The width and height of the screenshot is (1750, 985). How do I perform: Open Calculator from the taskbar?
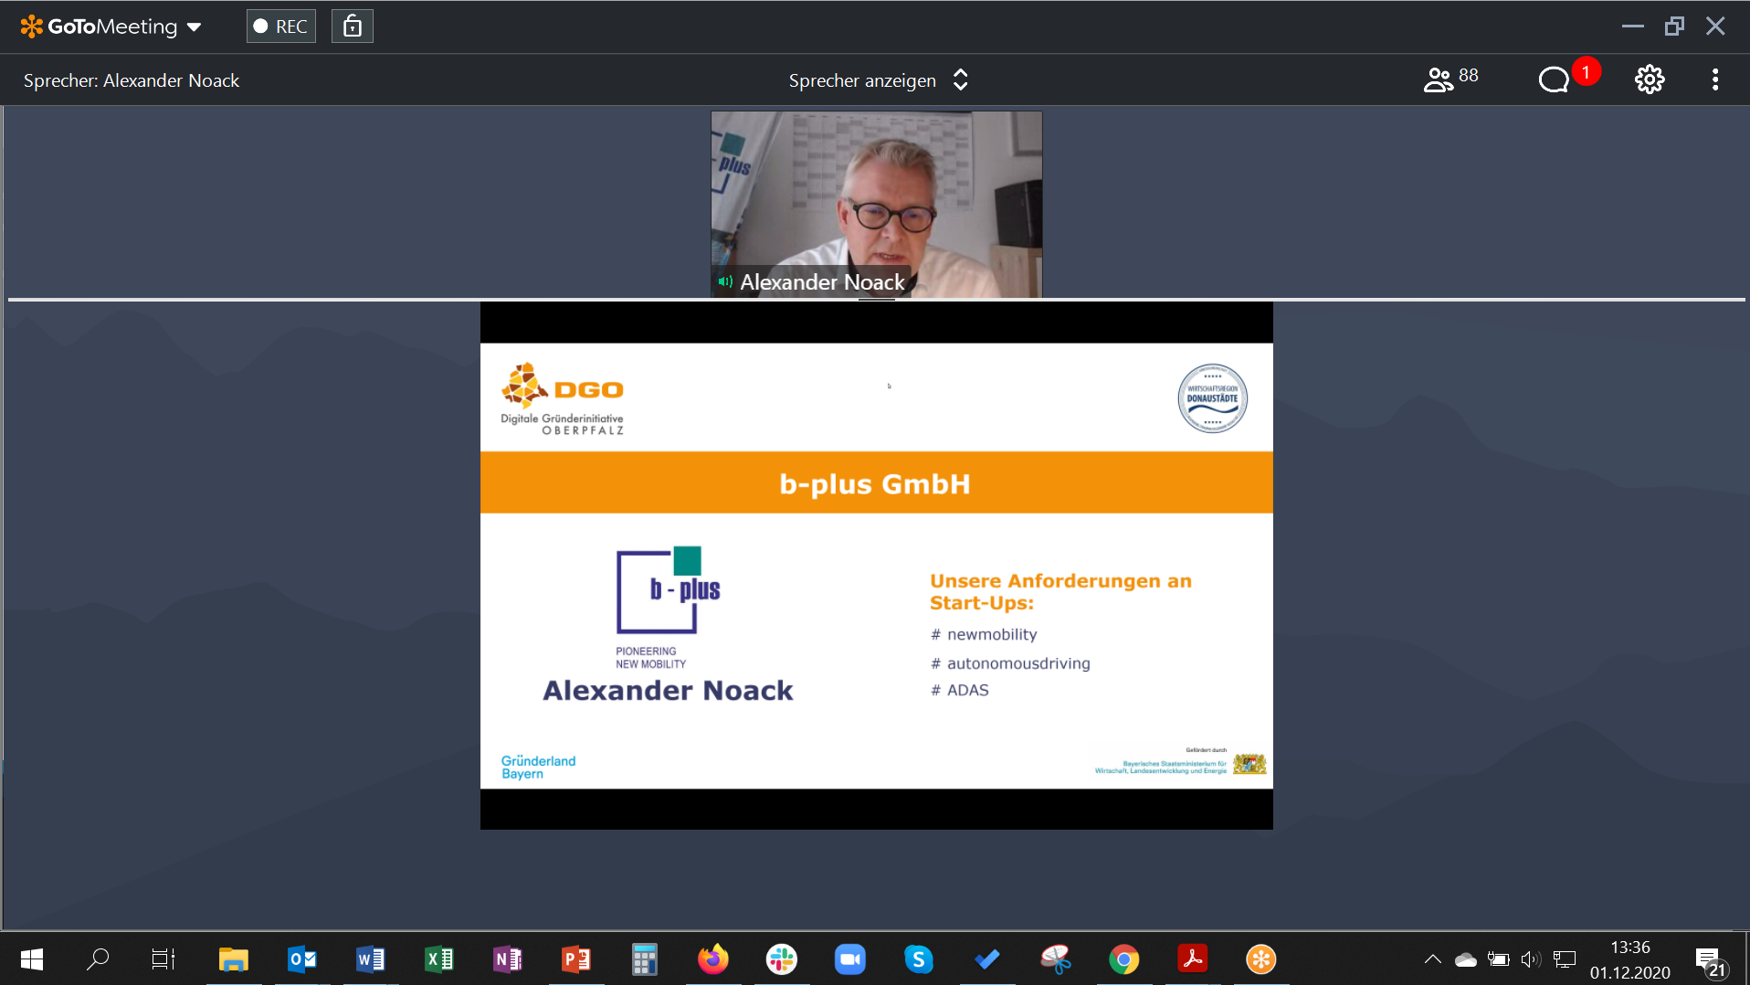(x=645, y=959)
